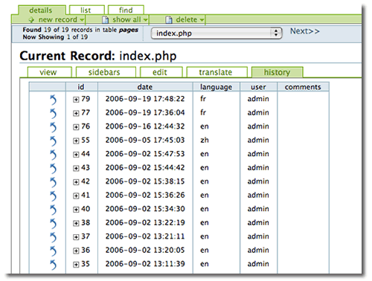372x281 pixels.
Task: Expand history entry 38 details
Action: (76, 223)
